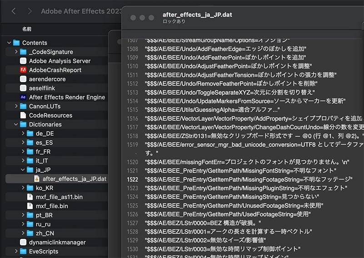Screen dimensions: 364x258
Task: Select the CanonLUTs folder icon
Action: (x=23, y=106)
